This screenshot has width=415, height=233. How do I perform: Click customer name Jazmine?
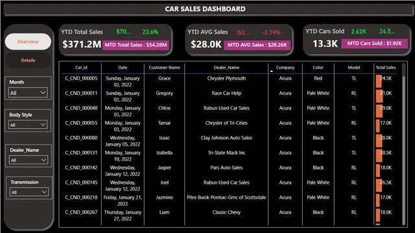tap(164, 197)
